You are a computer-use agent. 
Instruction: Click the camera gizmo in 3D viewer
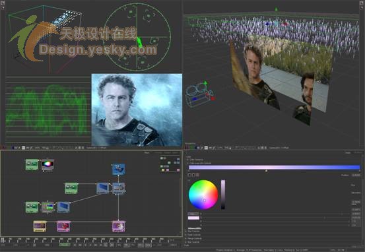pyautogui.click(x=200, y=95)
